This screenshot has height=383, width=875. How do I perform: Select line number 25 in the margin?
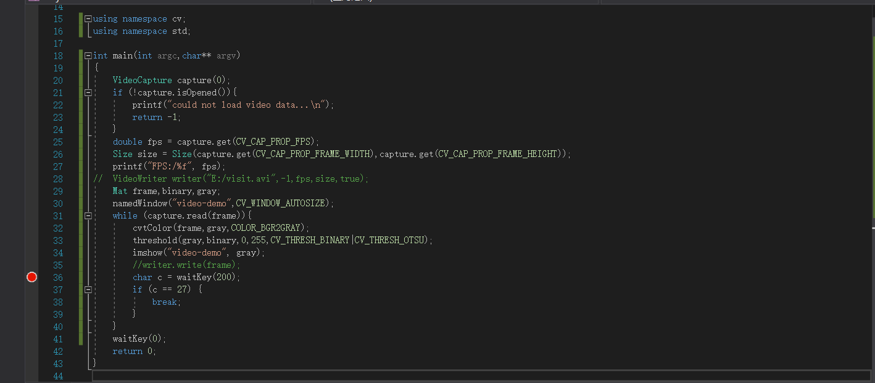(58, 142)
